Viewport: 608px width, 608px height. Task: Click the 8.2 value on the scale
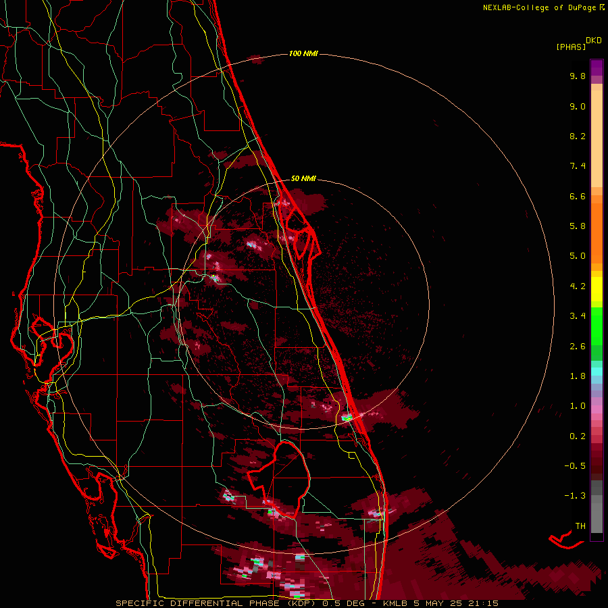click(x=578, y=136)
